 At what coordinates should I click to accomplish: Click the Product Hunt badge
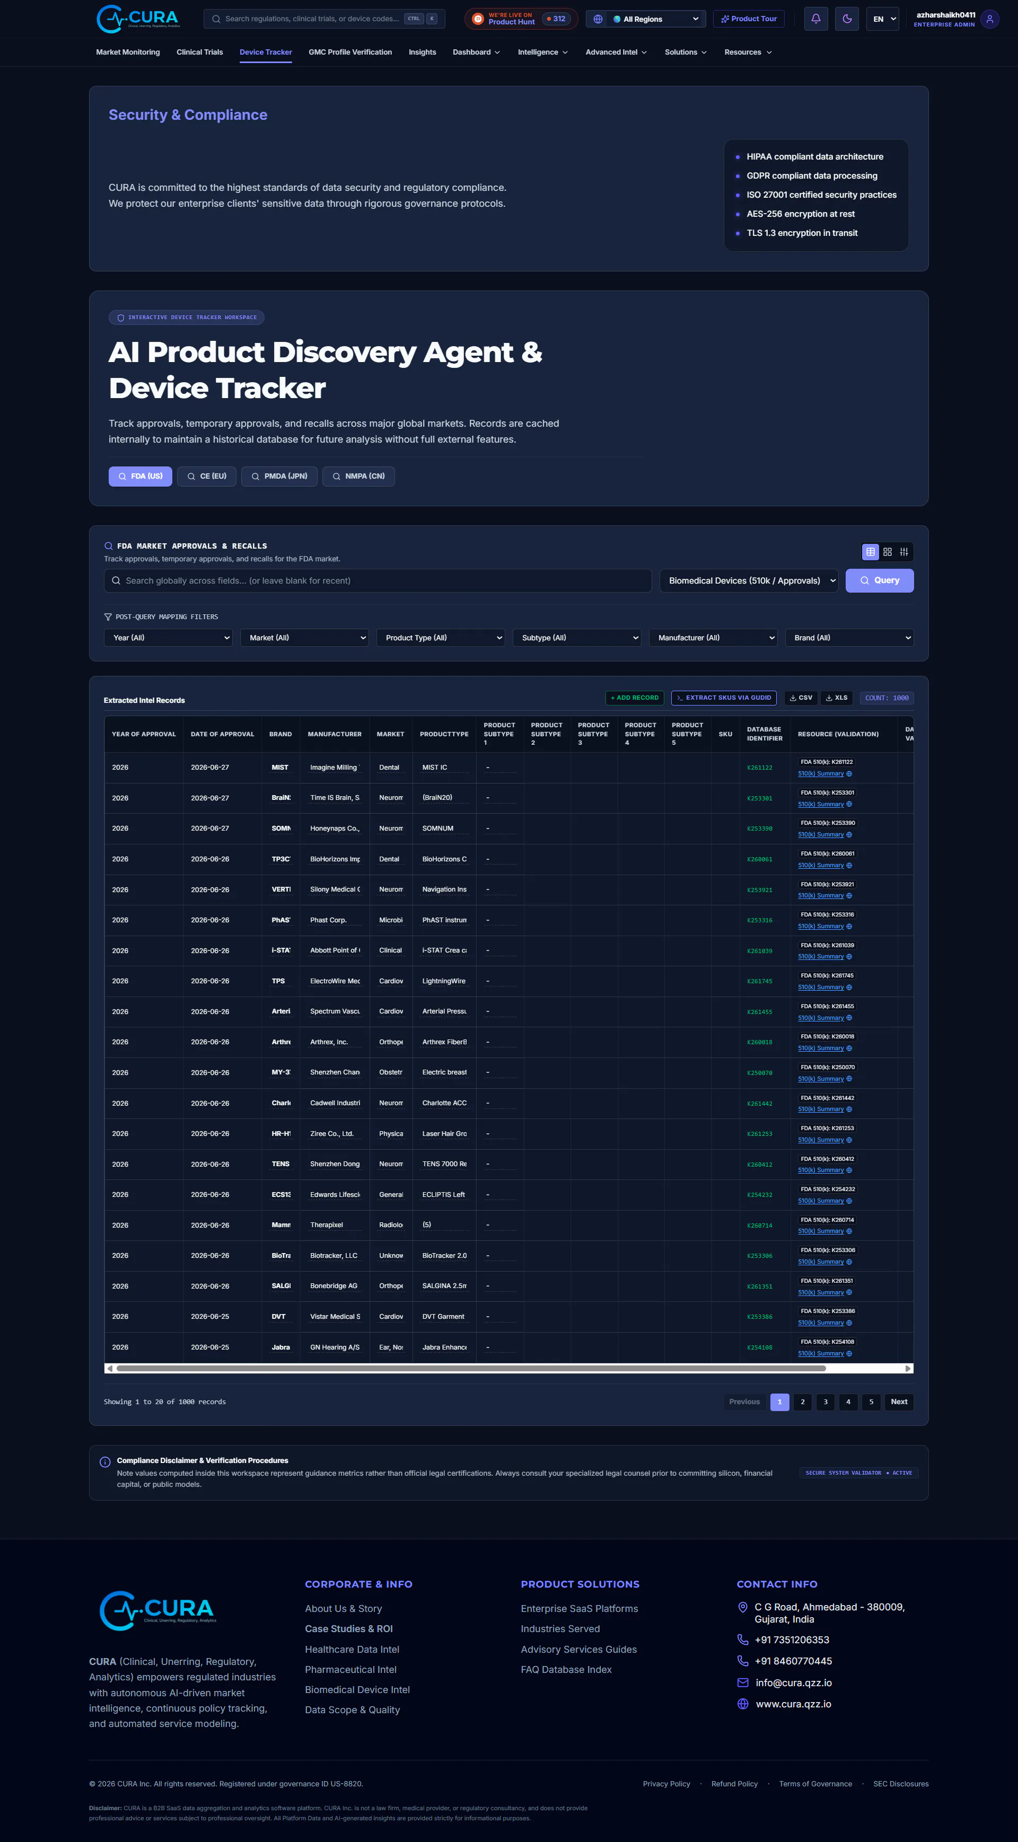coord(521,19)
